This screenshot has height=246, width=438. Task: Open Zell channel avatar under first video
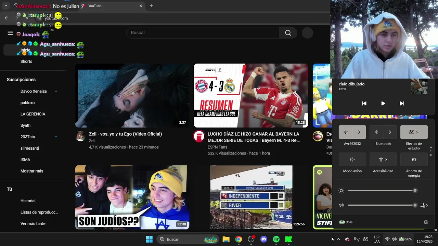point(80,136)
